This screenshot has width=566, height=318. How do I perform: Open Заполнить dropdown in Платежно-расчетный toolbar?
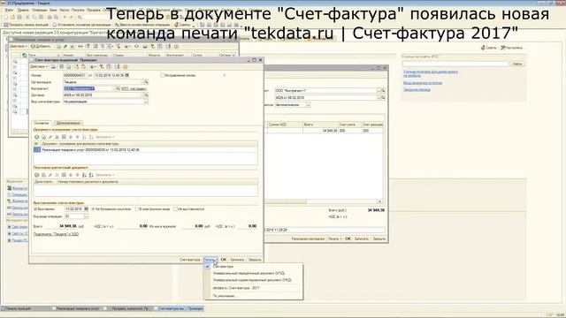point(105,175)
